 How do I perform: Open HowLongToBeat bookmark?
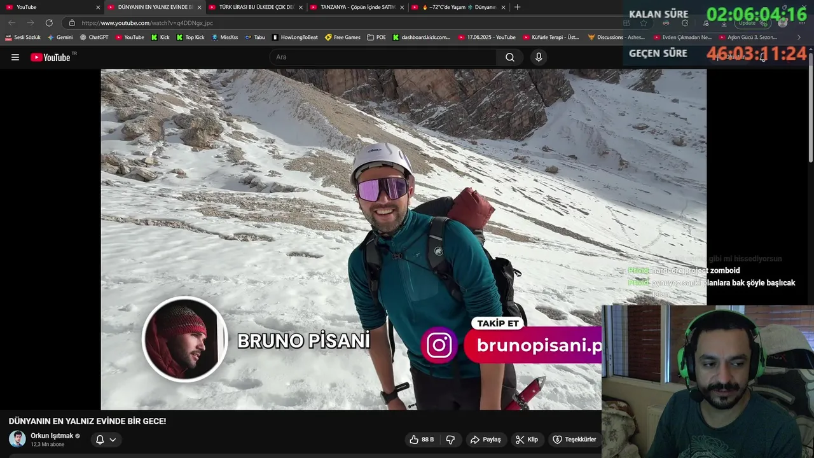click(x=295, y=38)
